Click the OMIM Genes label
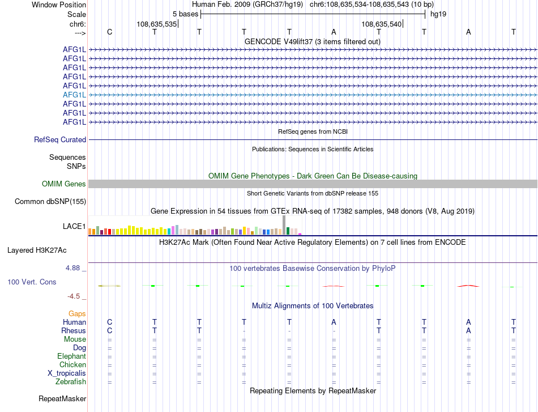This screenshot has height=412, width=538. (x=63, y=184)
